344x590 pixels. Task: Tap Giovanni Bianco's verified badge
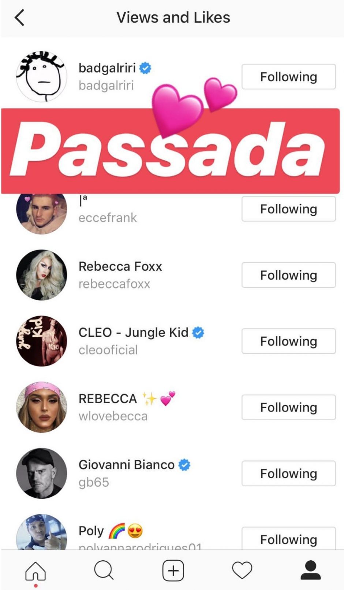coord(184,465)
